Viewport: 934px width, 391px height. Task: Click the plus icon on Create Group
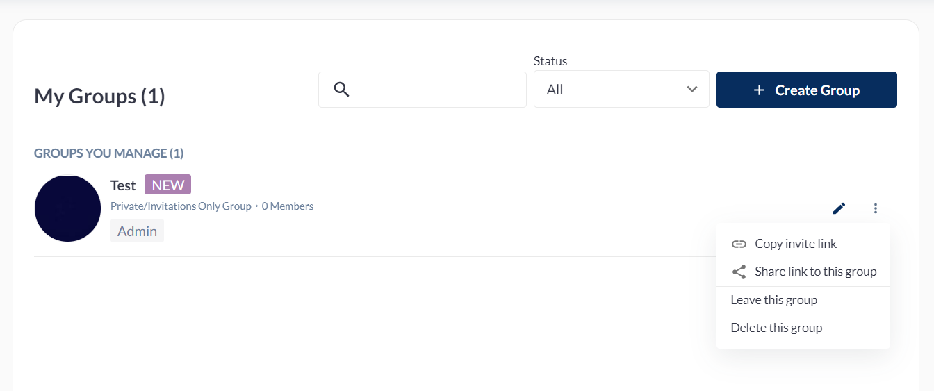759,90
